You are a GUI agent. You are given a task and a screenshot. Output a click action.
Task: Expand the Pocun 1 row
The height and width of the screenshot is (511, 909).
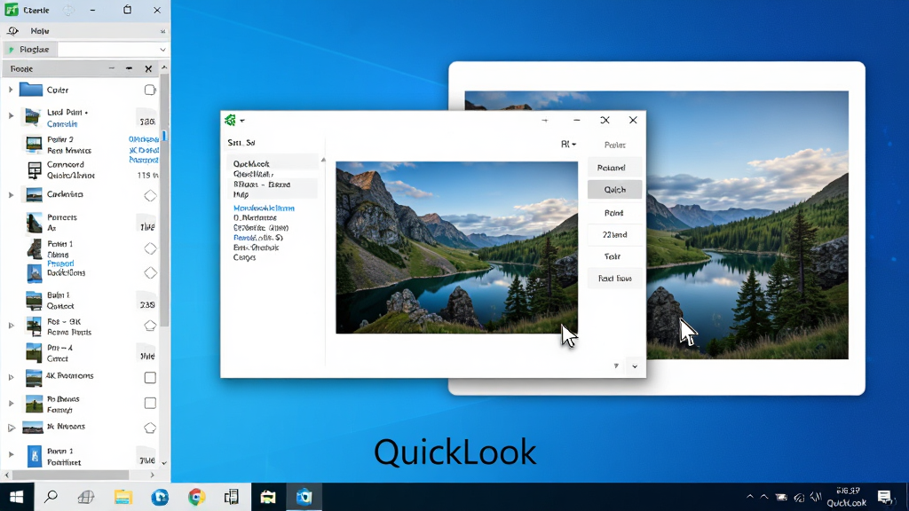11,454
